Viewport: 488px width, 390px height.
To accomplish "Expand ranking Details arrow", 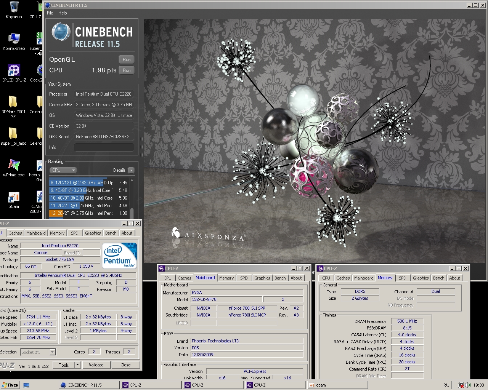I will tap(131, 170).
